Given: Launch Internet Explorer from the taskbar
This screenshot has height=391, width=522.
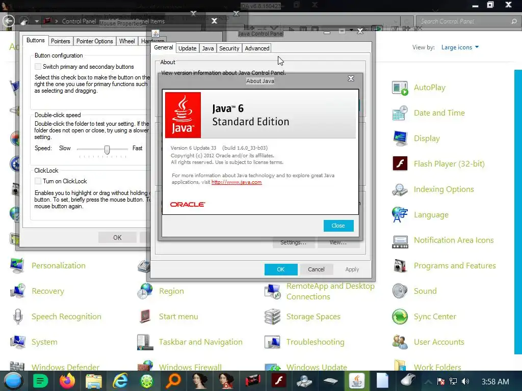Looking at the screenshot, I should 120,381.
